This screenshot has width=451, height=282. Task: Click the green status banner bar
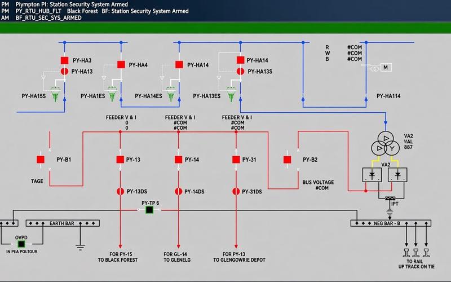tap(225, 28)
